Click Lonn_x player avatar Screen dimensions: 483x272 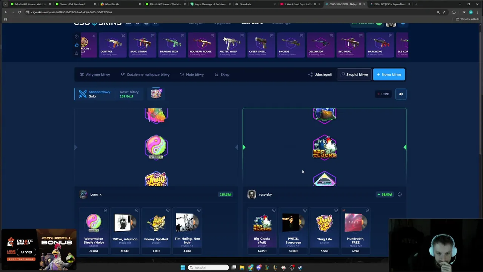[83, 195]
